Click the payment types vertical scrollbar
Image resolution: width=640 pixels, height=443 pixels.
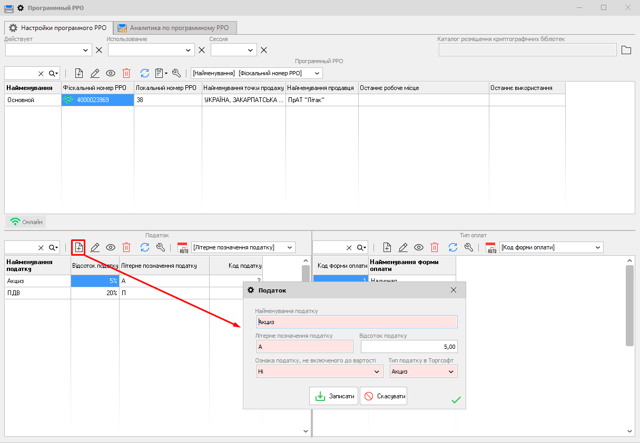(629, 305)
